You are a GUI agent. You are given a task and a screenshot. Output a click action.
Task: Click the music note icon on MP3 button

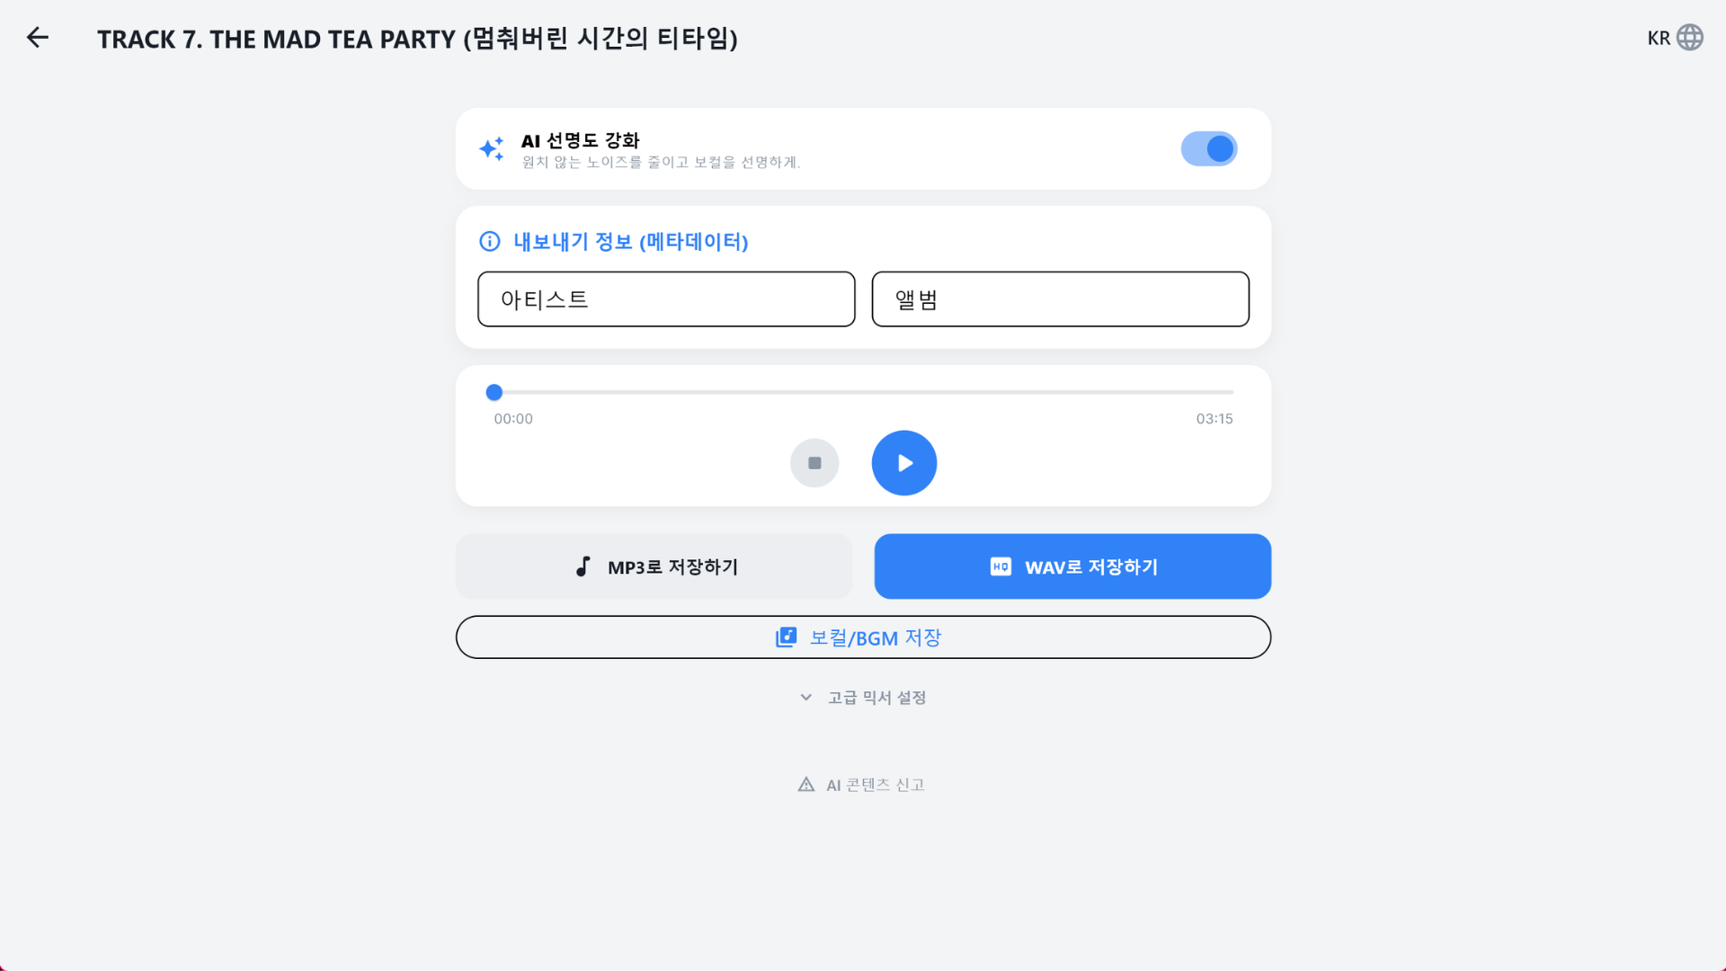pyautogui.click(x=582, y=566)
